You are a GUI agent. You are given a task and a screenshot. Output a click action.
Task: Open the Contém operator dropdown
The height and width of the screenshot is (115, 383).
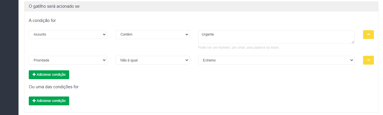(153, 34)
